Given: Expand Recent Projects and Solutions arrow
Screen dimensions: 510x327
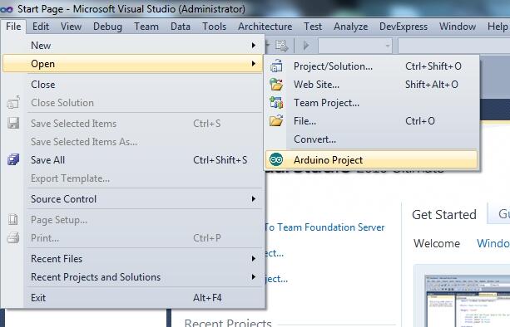Looking at the screenshot, I should [254, 276].
